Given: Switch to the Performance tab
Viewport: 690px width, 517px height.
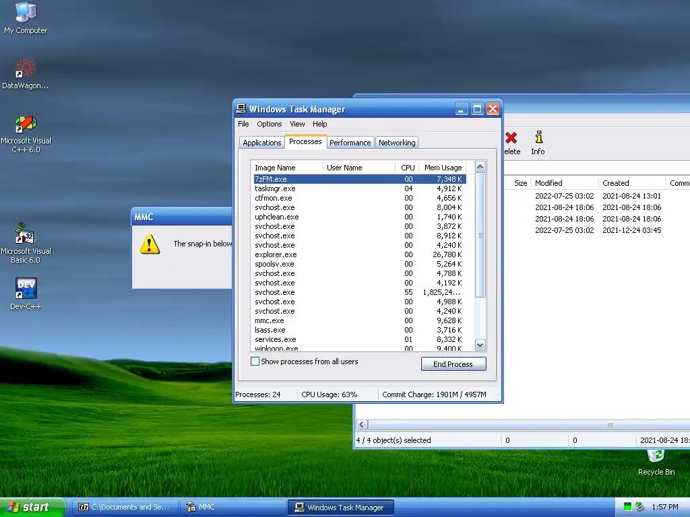Looking at the screenshot, I should pyautogui.click(x=350, y=143).
